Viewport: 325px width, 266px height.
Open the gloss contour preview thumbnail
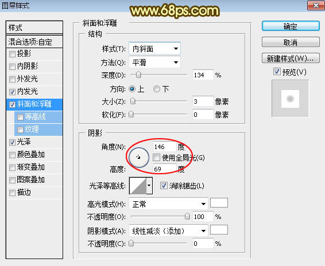(x=138, y=186)
